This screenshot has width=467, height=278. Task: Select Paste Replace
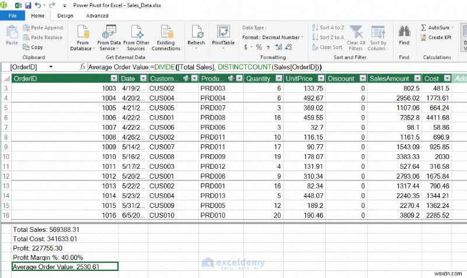point(43,37)
